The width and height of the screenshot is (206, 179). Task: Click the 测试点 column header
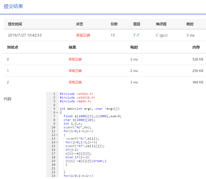(x=13, y=47)
